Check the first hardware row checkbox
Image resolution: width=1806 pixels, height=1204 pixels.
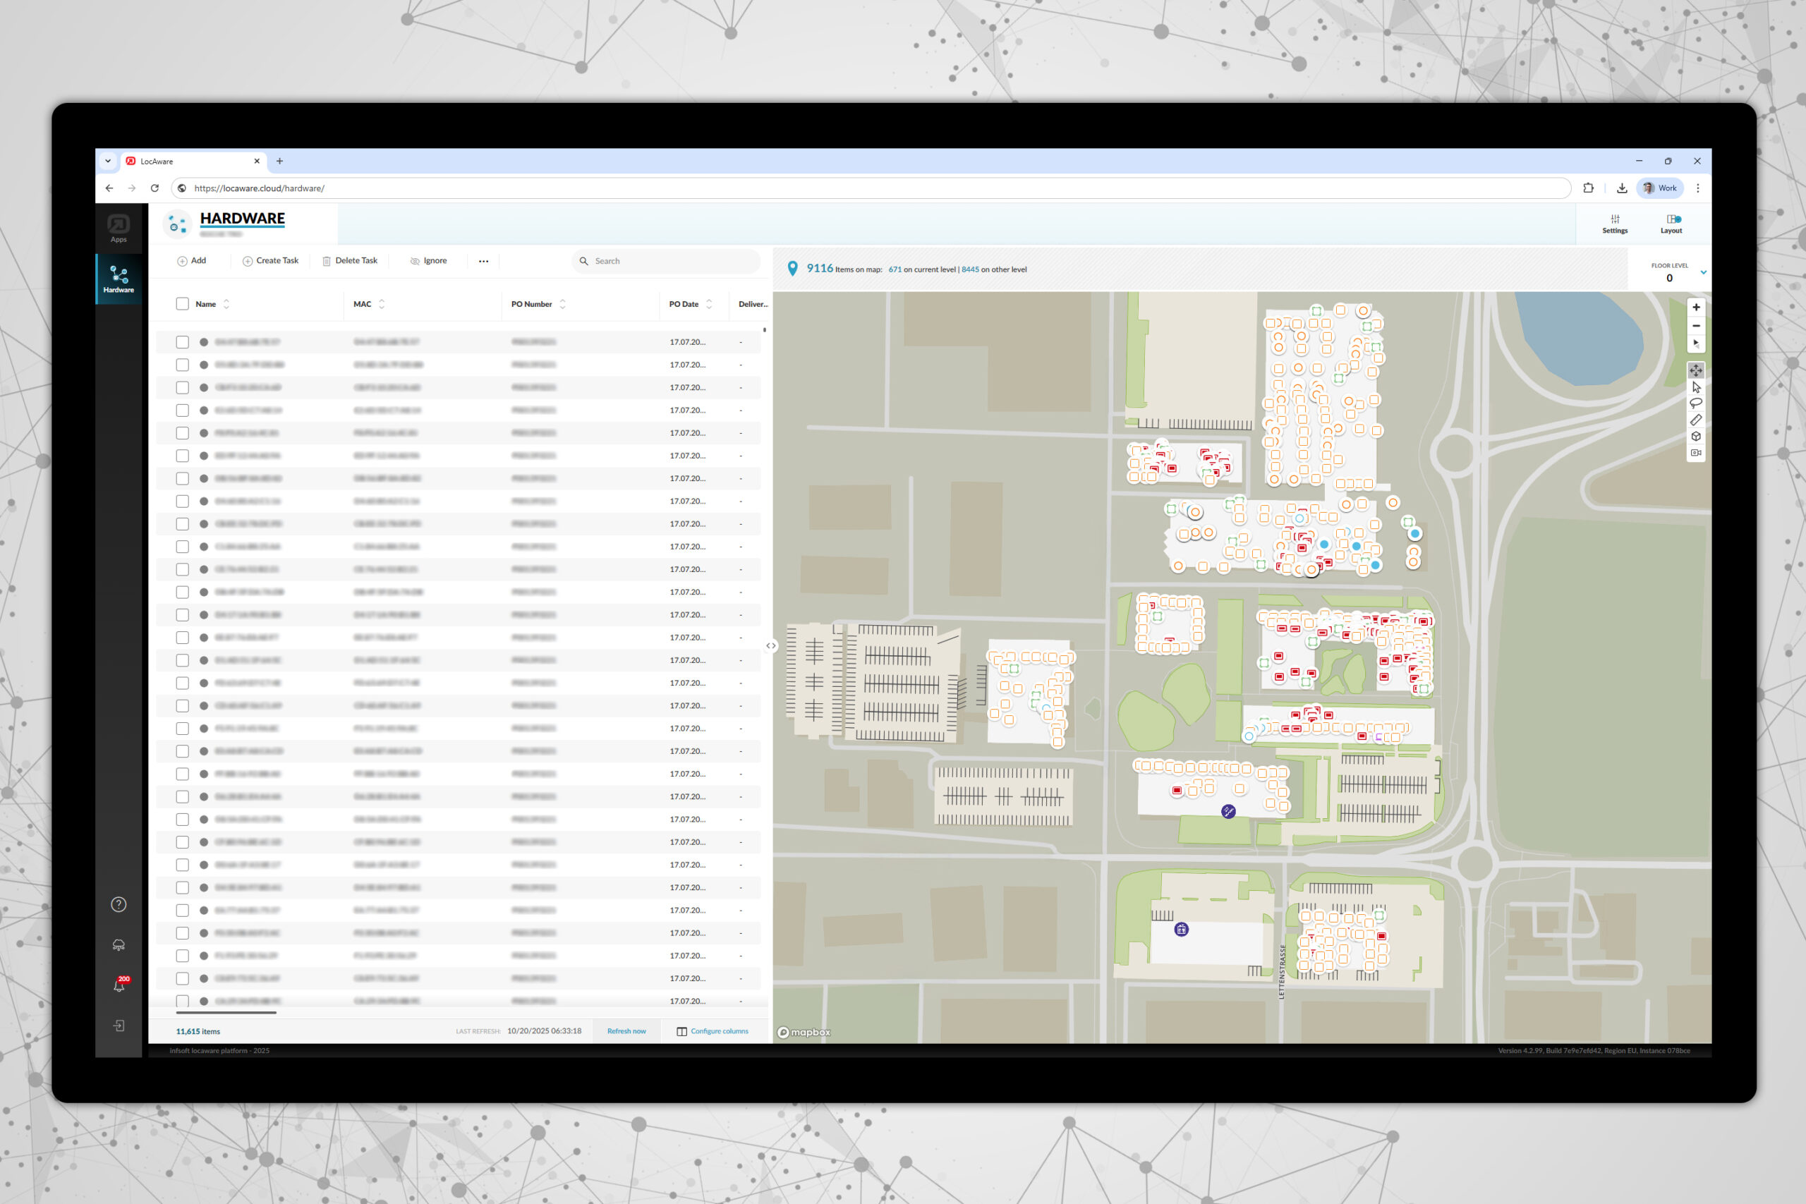(x=182, y=341)
